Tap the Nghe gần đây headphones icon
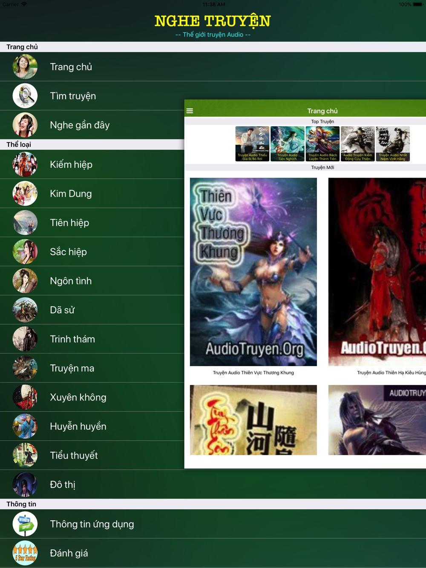Screen dimensions: 426x568 click(25, 125)
